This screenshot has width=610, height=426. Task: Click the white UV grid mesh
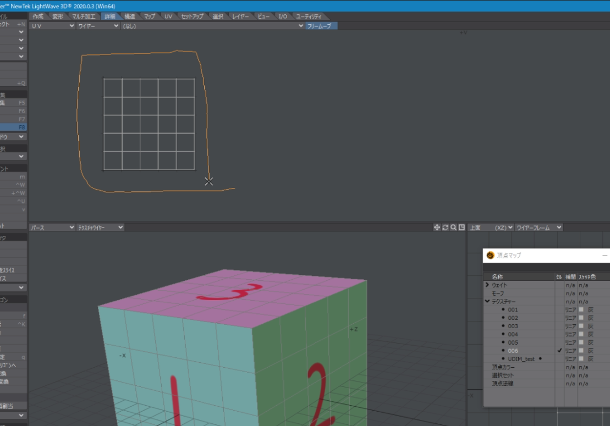point(149,124)
